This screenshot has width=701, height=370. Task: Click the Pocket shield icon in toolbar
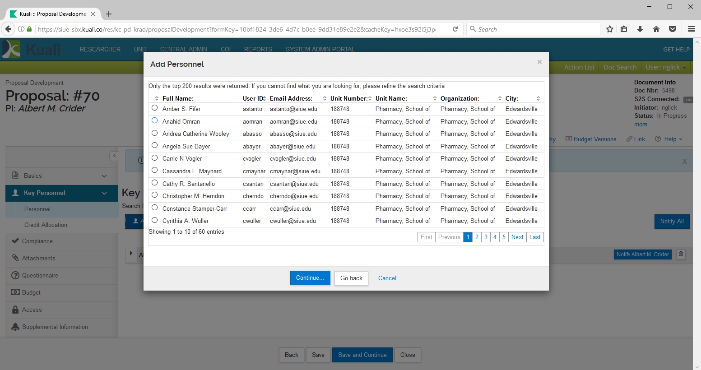(673, 29)
